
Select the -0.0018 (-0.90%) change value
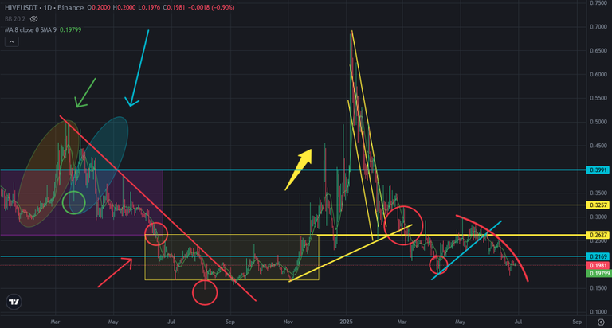pos(211,7)
